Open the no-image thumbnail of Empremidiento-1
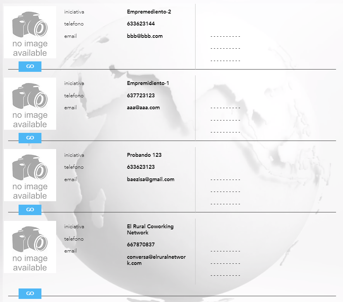Screen dimensions: 343x302 click(30, 103)
